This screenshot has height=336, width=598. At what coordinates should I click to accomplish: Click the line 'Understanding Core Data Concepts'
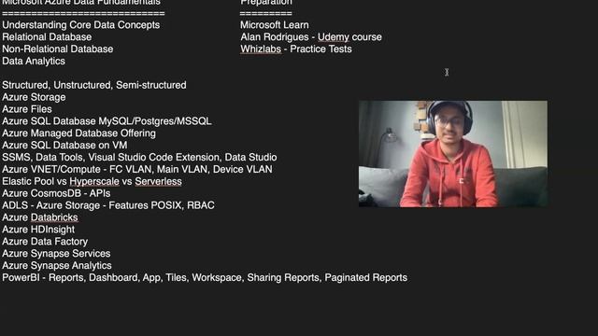click(81, 25)
